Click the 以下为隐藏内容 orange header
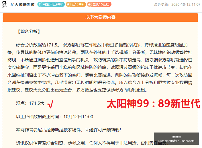Viewport: 202px width, 148px height. coord(100,17)
